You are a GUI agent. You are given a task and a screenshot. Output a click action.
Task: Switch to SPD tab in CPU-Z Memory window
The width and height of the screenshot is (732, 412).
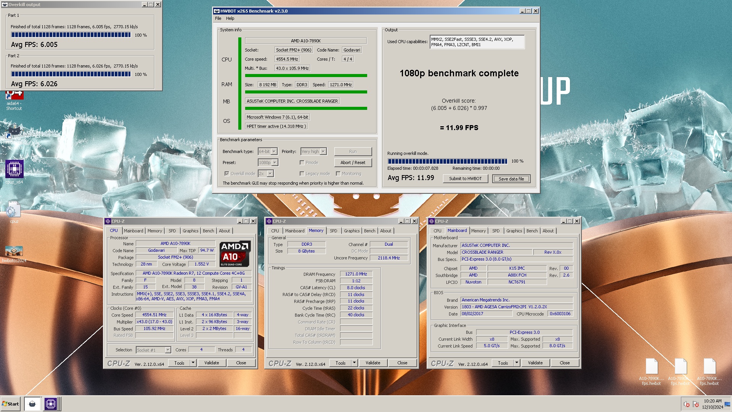(334, 231)
